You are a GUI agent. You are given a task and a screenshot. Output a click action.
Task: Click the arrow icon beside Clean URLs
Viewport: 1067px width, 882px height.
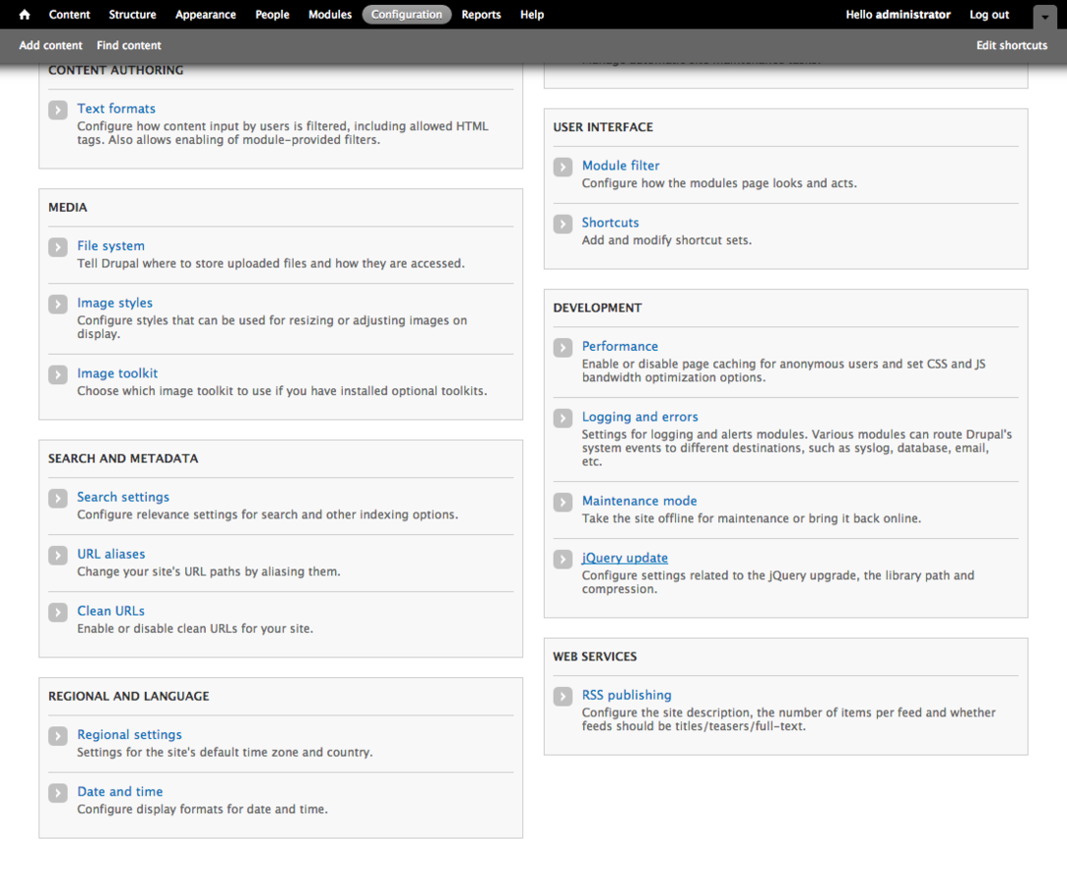(58, 612)
